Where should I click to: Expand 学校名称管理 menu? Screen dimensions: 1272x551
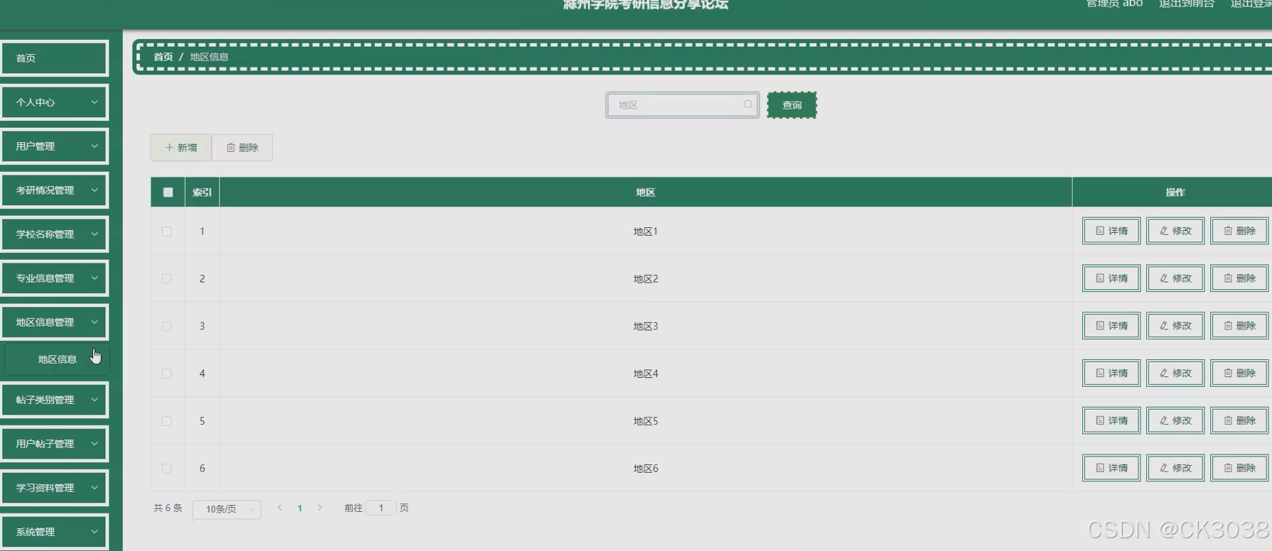coord(54,234)
